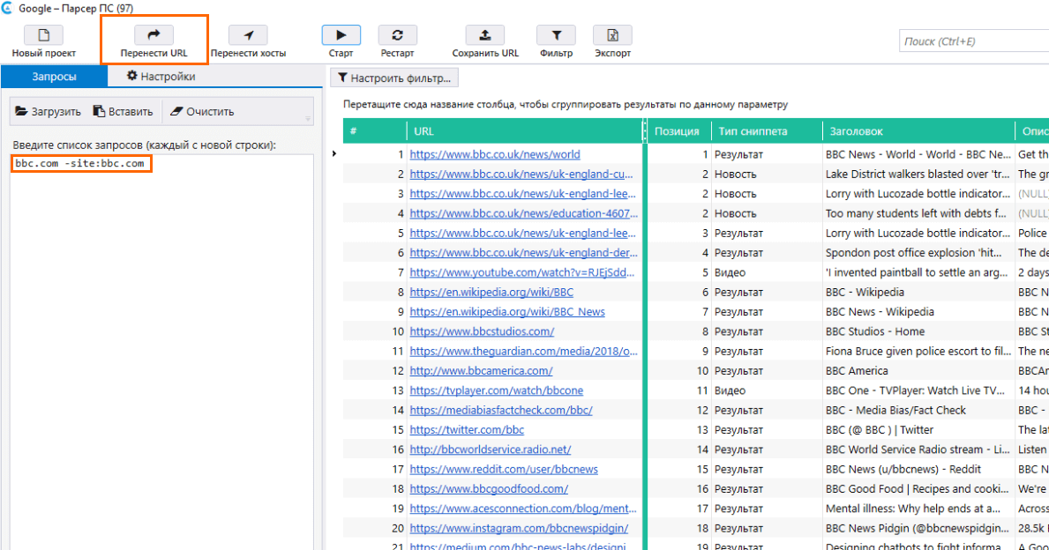1049x550 pixels.
Task: Sort by the Позиция column header
Action: tap(679, 131)
